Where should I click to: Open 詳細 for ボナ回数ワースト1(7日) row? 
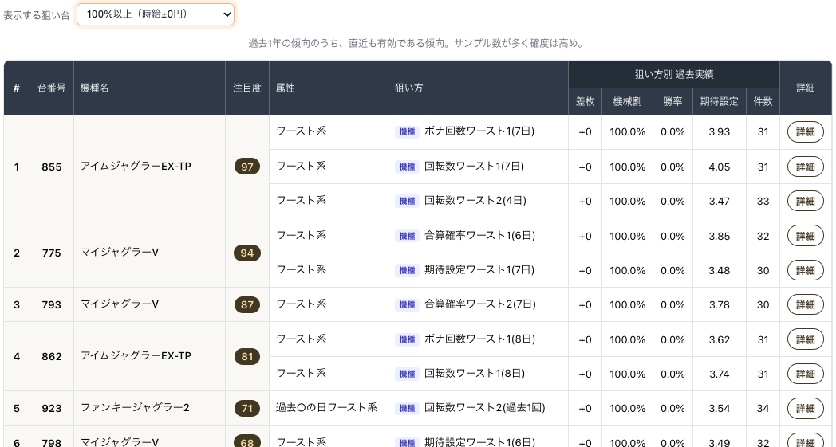(x=805, y=131)
